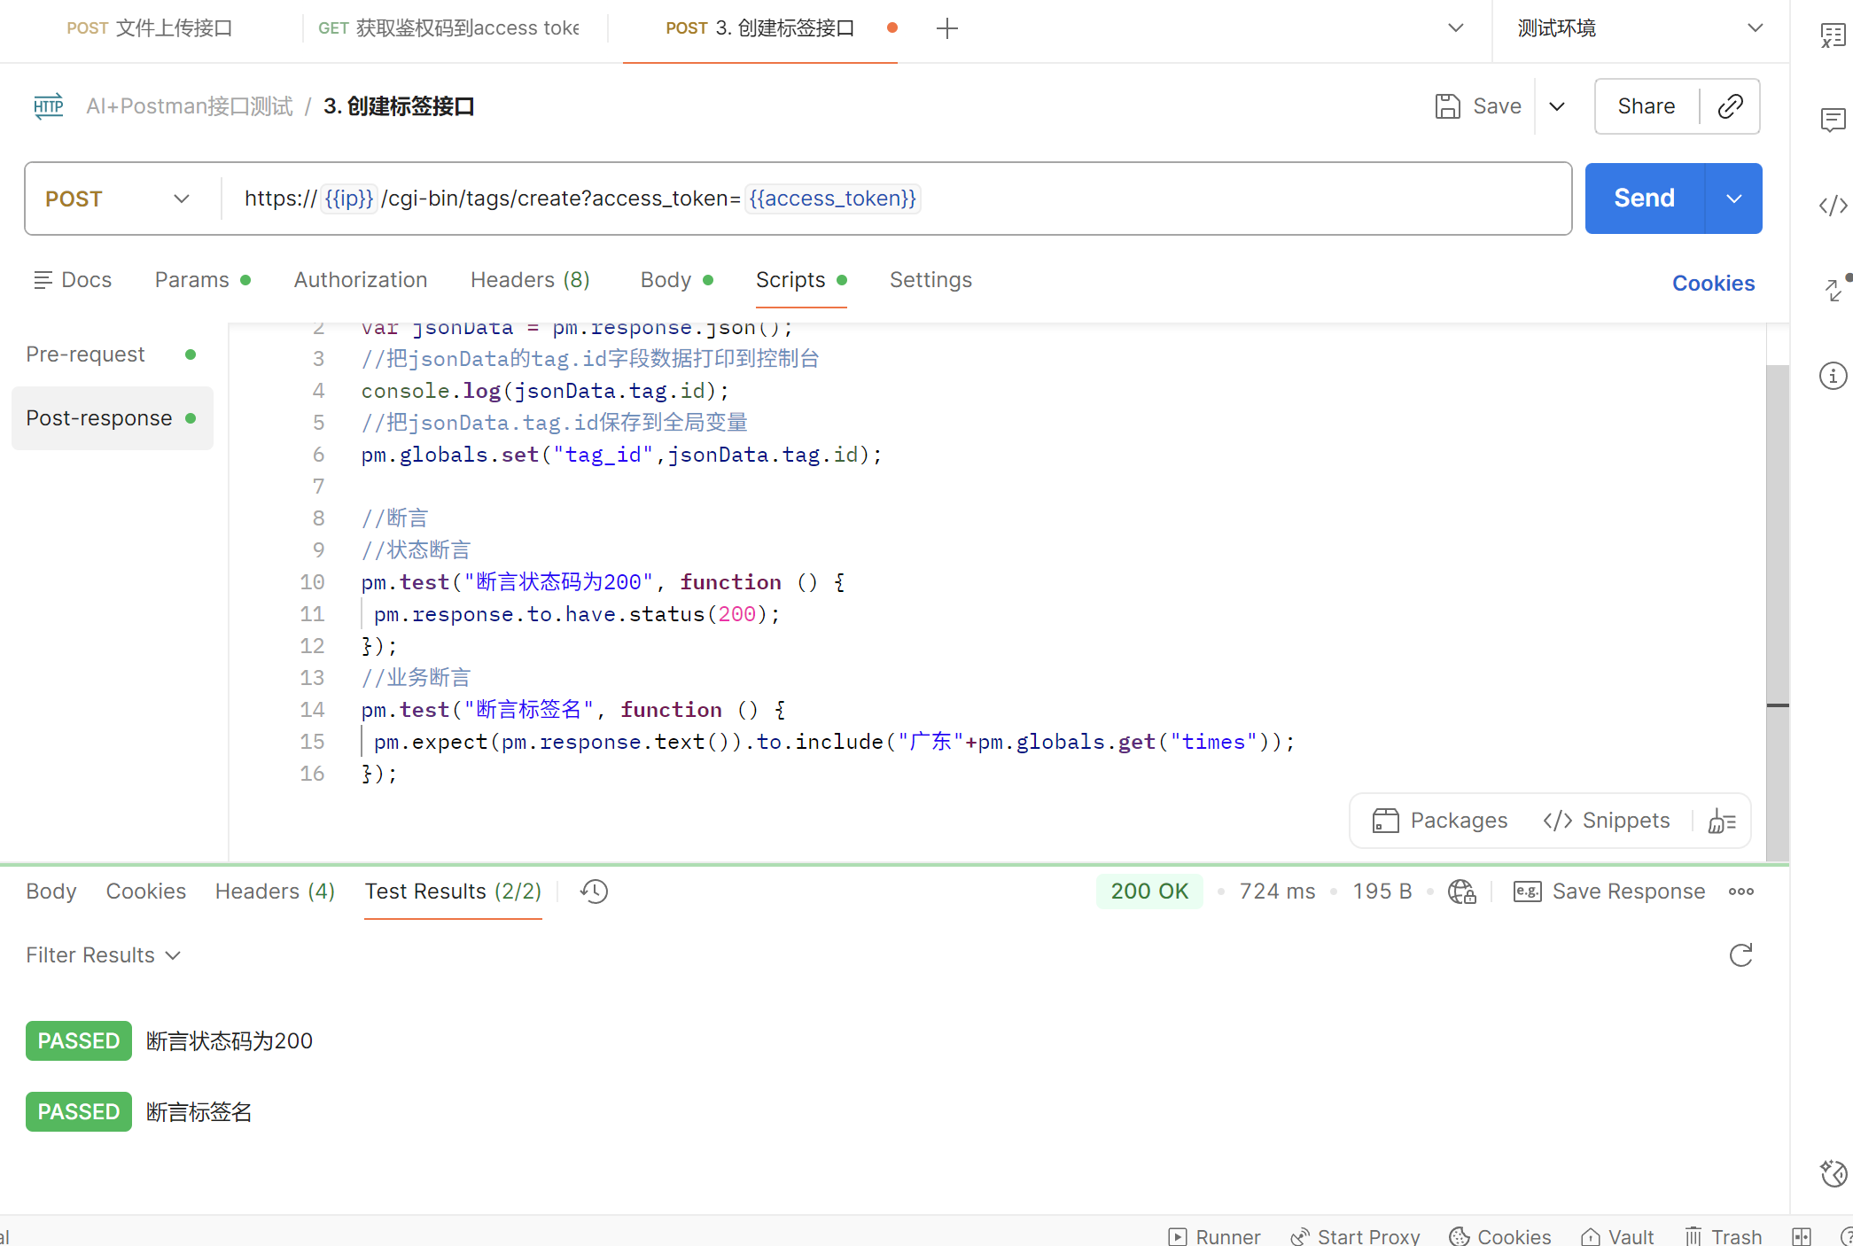Image resolution: width=1853 pixels, height=1246 pixels.
Task: Select the 3. 创建标签接口 request tab
Action: [x=760, y=28]
